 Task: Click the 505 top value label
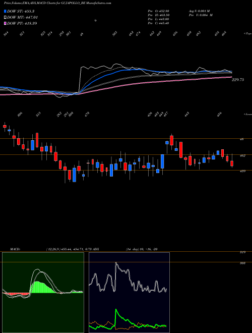pos(115,34)
